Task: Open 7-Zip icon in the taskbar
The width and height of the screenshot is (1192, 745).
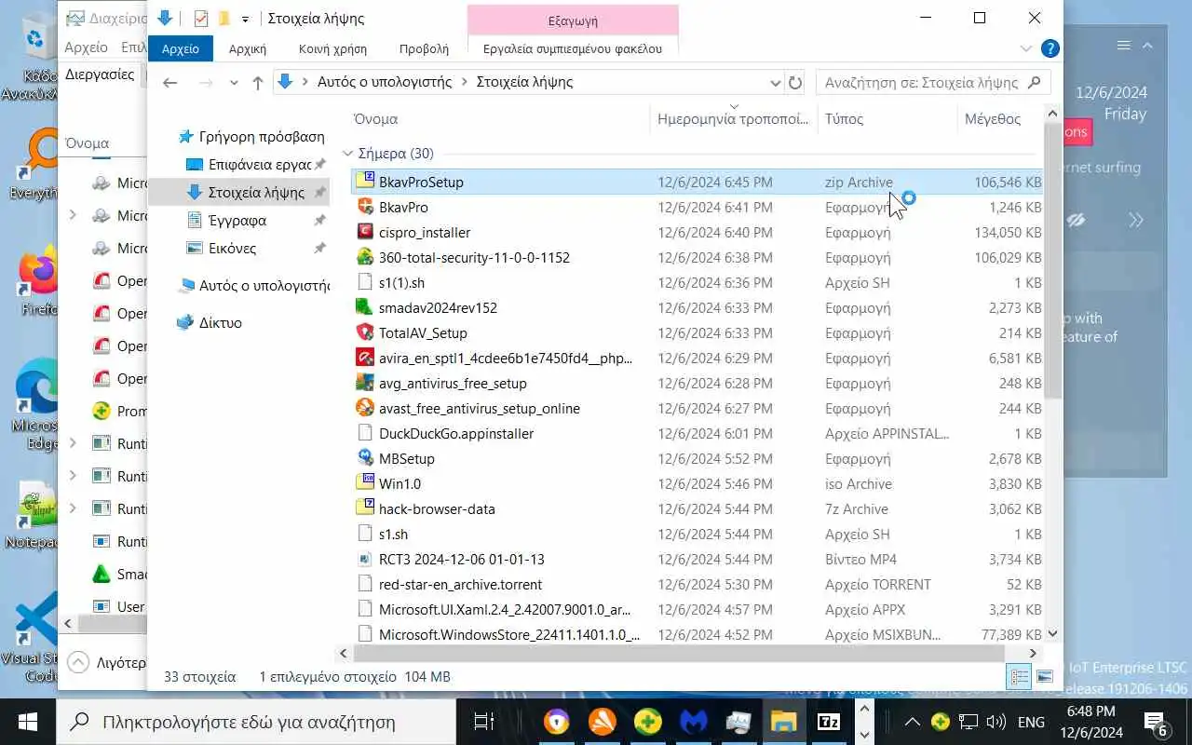Action: pos(828,722)
